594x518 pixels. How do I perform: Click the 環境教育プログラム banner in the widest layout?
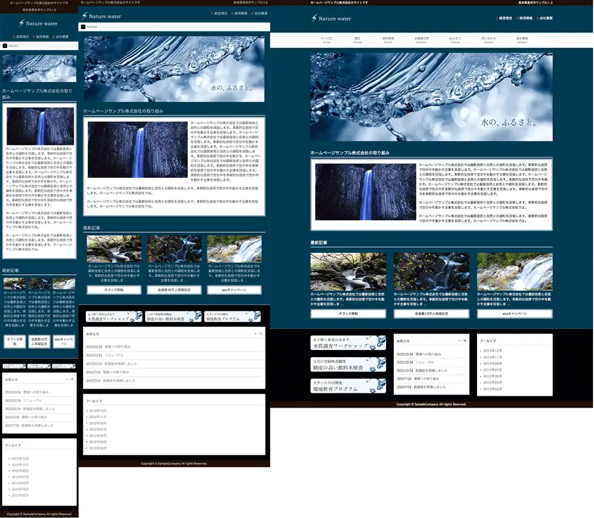pyautogui.click(x=348, y=386)
